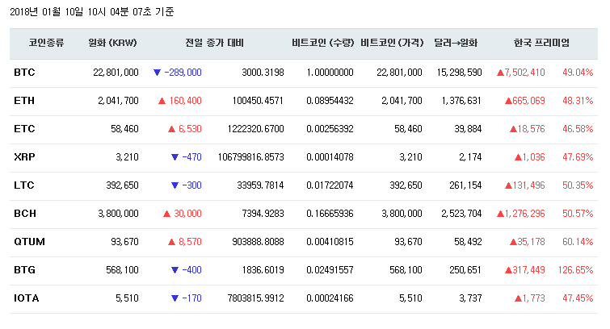Click the 비트코인 (수량) column header
This screenshot has height=329, width=610.
pos(322,43)
